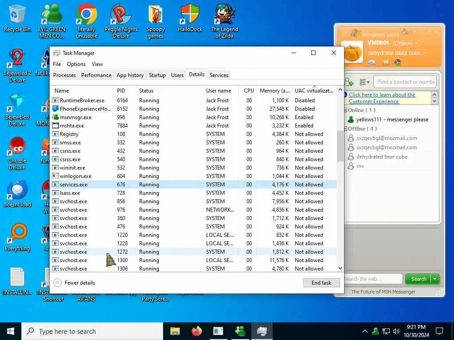Click the taskbar 'Type here to search' box
Screen dimensions: 454x340
click(92, 331)
